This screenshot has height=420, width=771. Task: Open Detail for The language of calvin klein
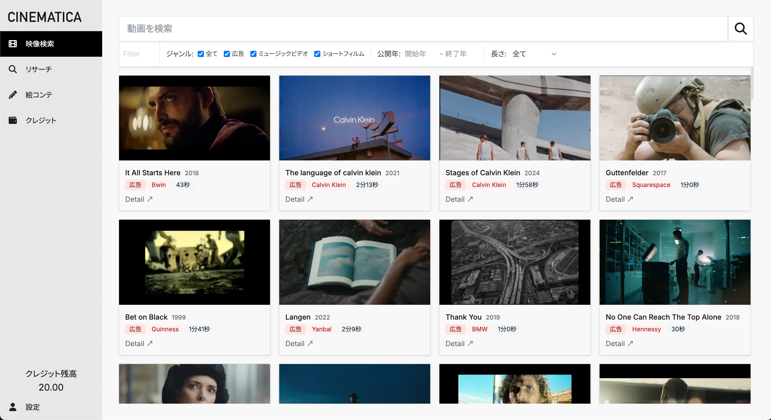point(299,199)
